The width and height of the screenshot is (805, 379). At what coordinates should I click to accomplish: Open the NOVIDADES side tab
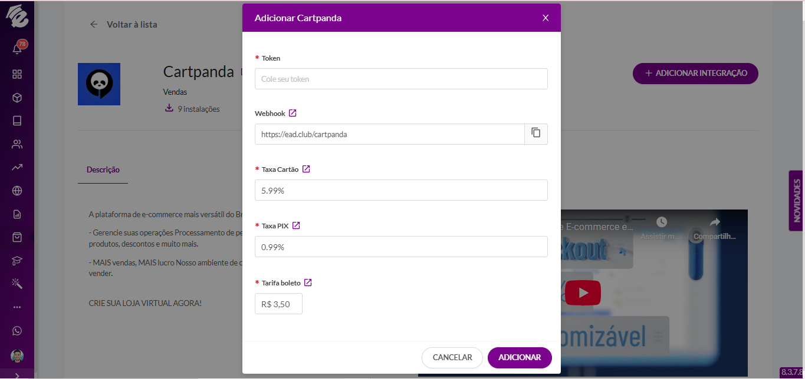(x=797, y=201)
